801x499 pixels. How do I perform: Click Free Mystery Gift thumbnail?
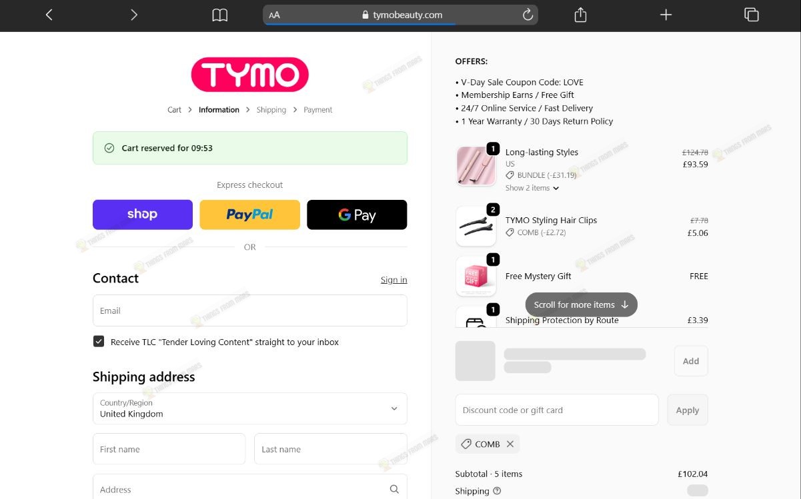tap(476, 276)
